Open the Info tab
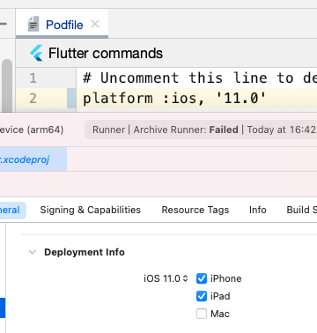317x333 pixels. pos(258,210)
